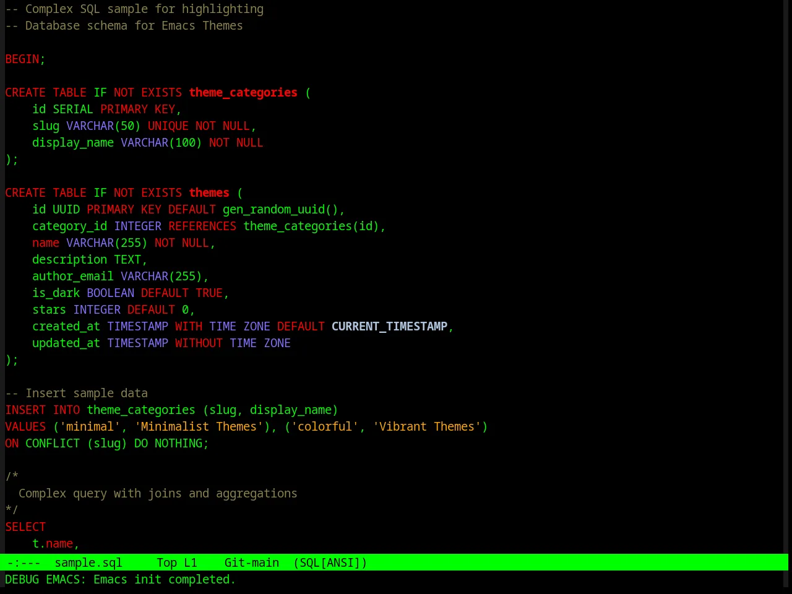Click the 'Insert sample data' comment
792x594 pixels.
pos(77,393)
